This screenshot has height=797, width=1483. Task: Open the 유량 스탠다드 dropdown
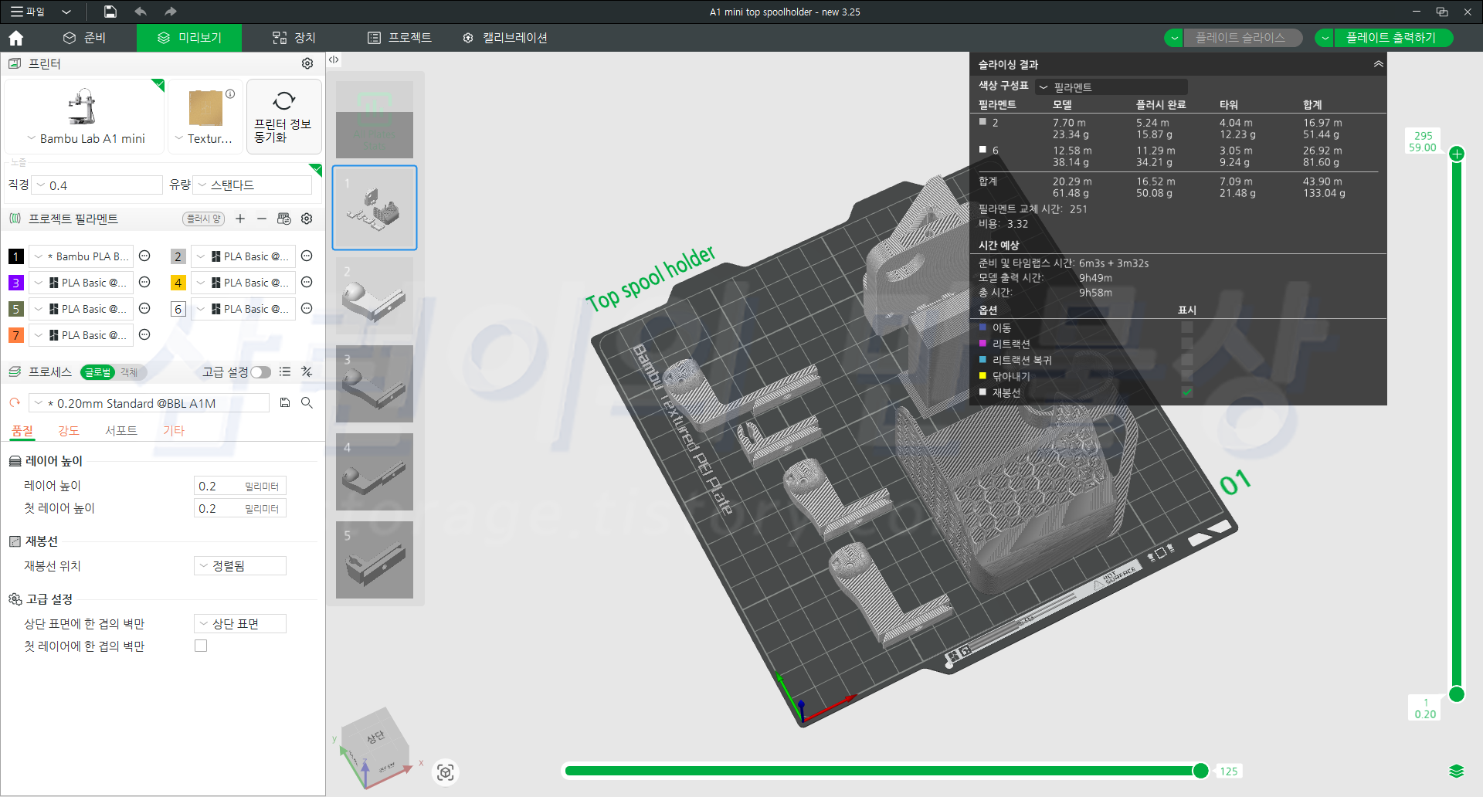[253, 185]
